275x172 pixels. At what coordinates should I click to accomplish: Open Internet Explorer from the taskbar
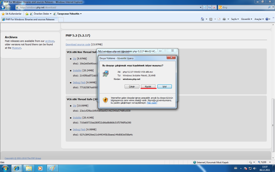tap(17, 168)
